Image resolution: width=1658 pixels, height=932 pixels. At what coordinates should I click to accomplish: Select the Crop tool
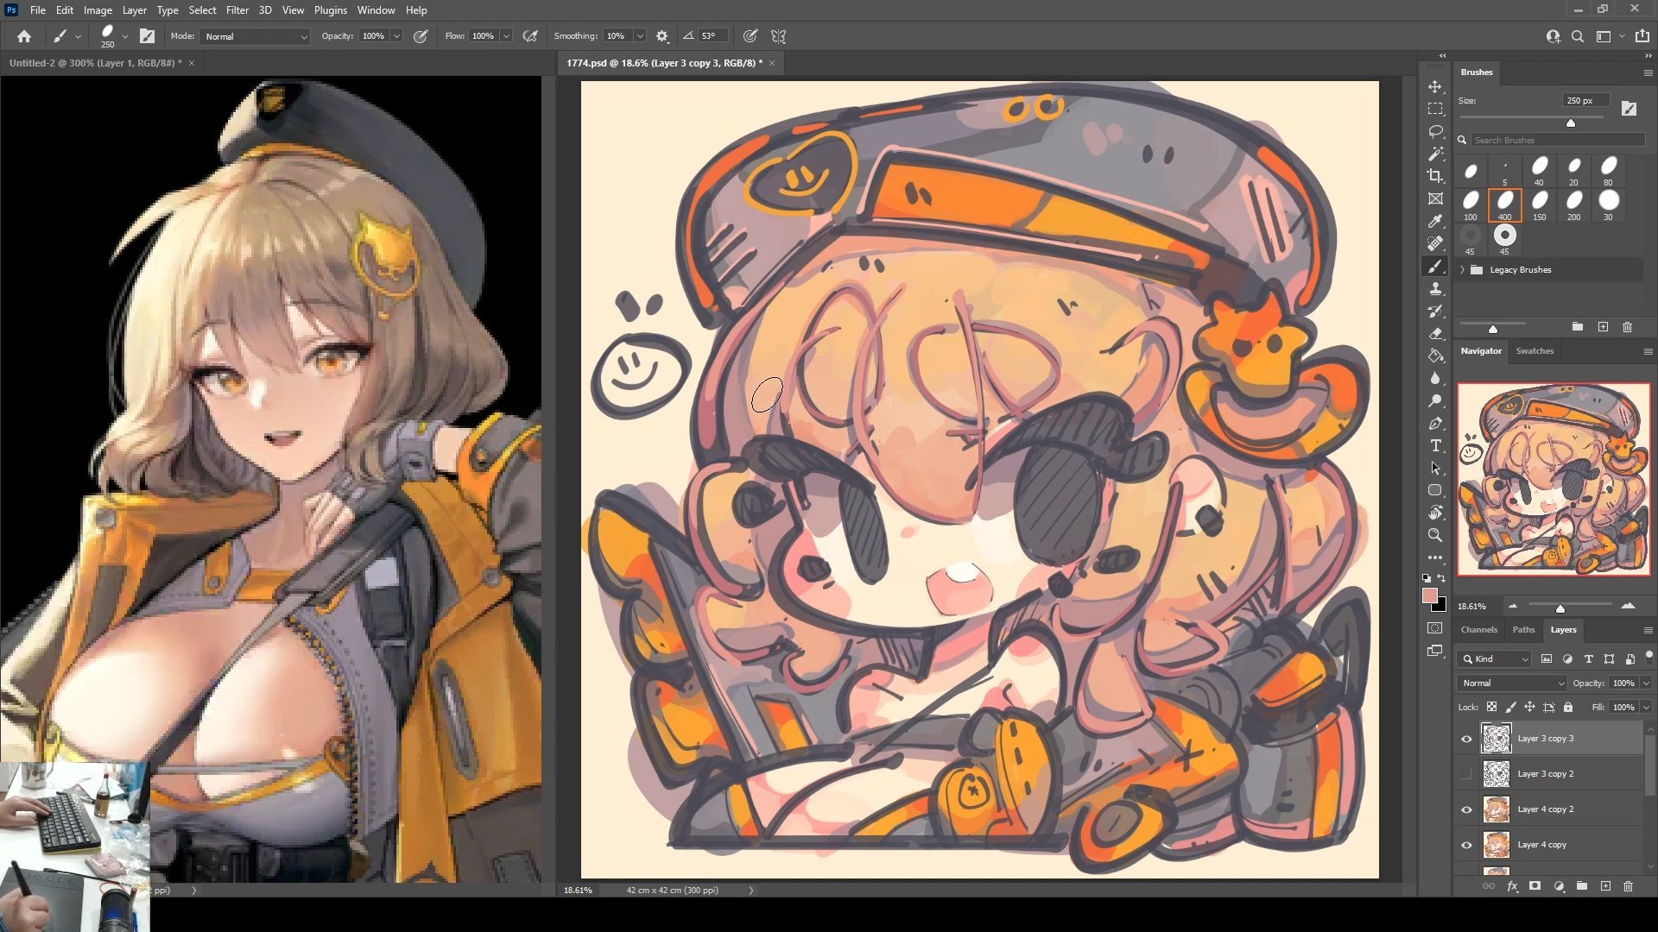1435,176
